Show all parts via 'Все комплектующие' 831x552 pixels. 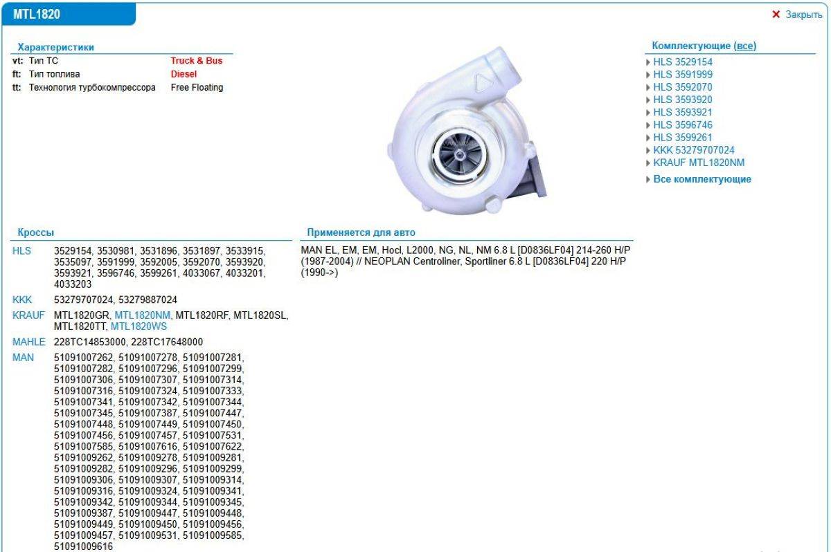[702, 179]
